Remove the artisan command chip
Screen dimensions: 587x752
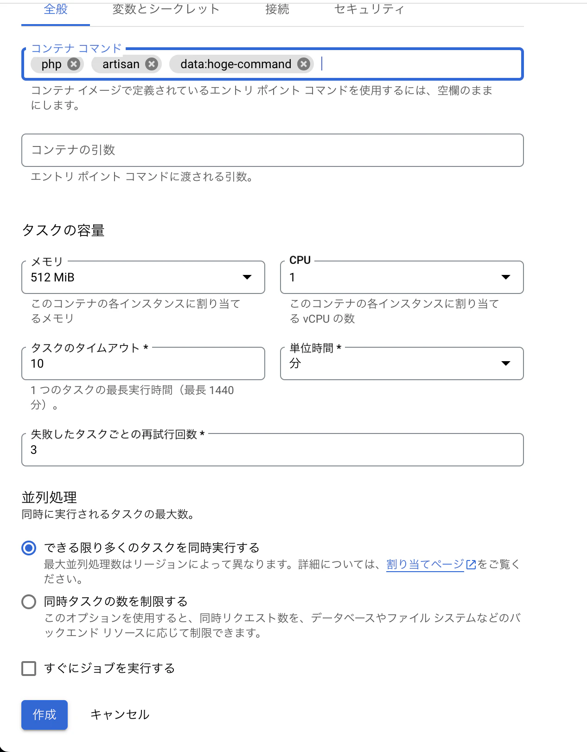[x=152, y=64]
